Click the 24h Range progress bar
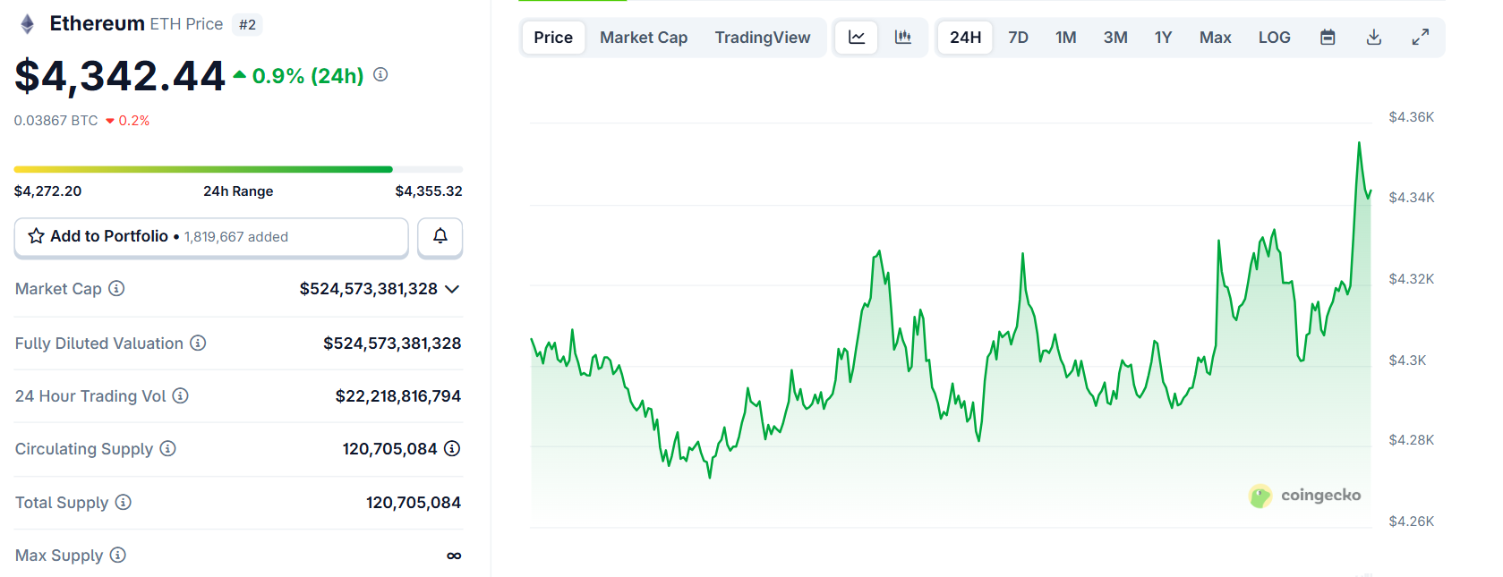Viewport: 1503px width, 577px height. click(x=238, y=169)
